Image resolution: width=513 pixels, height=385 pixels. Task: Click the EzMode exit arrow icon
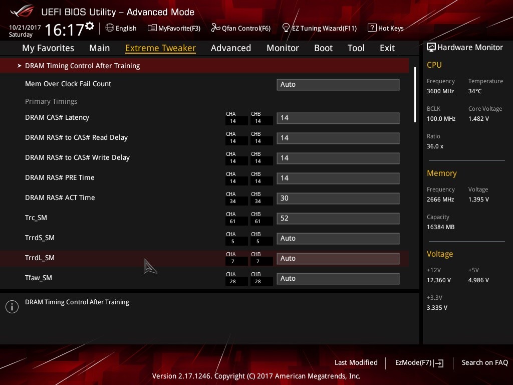click(439, 363)
